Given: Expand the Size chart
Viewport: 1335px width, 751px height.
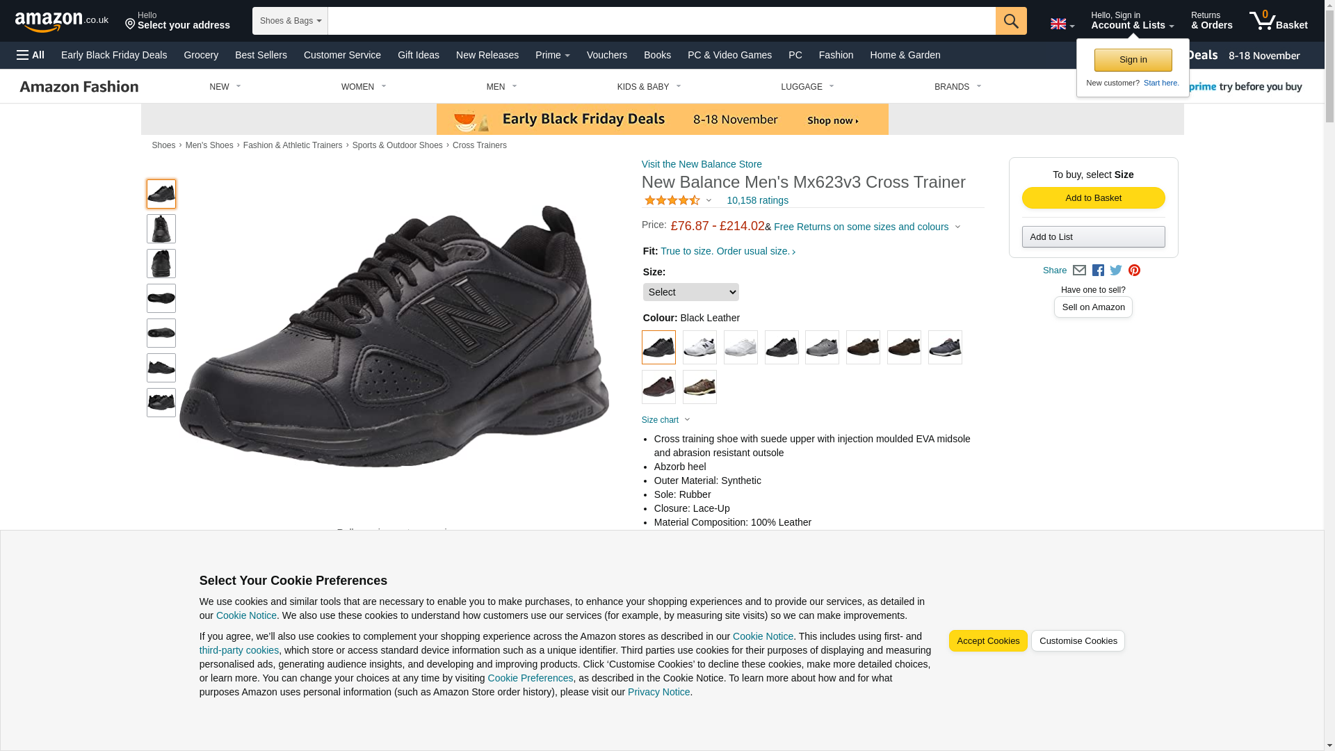Looking at the screenshot, I should tap(665, 420).
